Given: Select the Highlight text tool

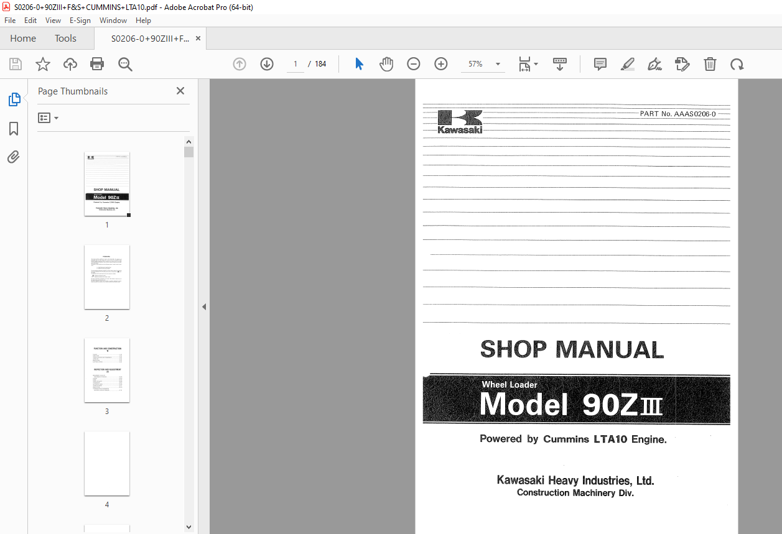Looking at the screenshot, I should click(628, 64).
